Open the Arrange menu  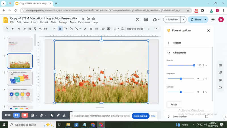63,22
